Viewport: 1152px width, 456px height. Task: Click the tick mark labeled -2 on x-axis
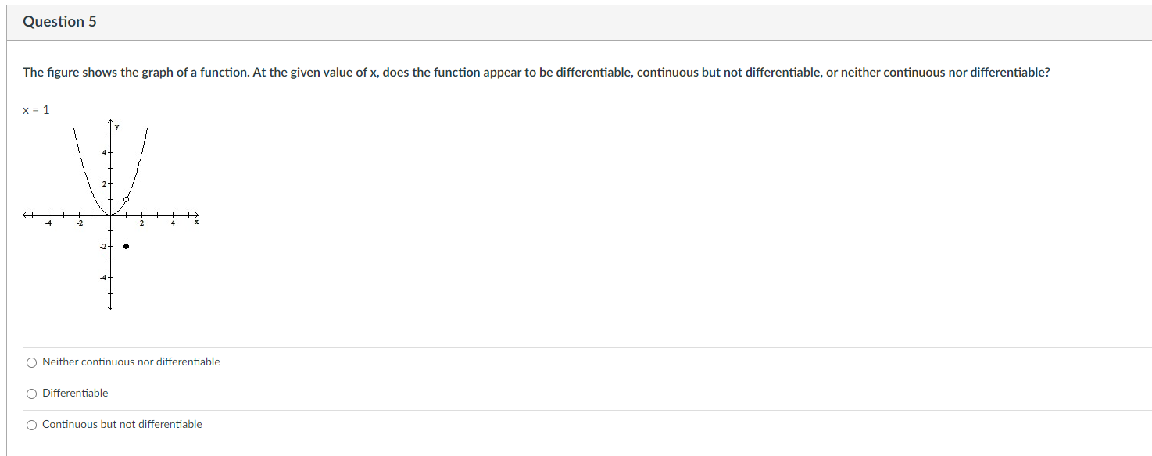coord(79,223)
